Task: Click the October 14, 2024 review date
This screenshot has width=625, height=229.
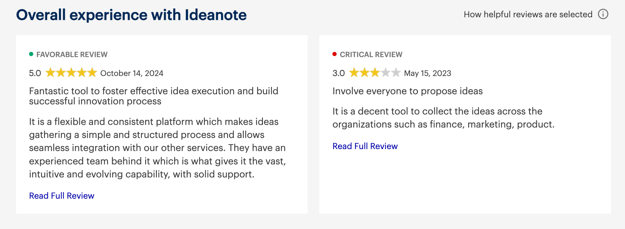Action: tap(132, 73)
